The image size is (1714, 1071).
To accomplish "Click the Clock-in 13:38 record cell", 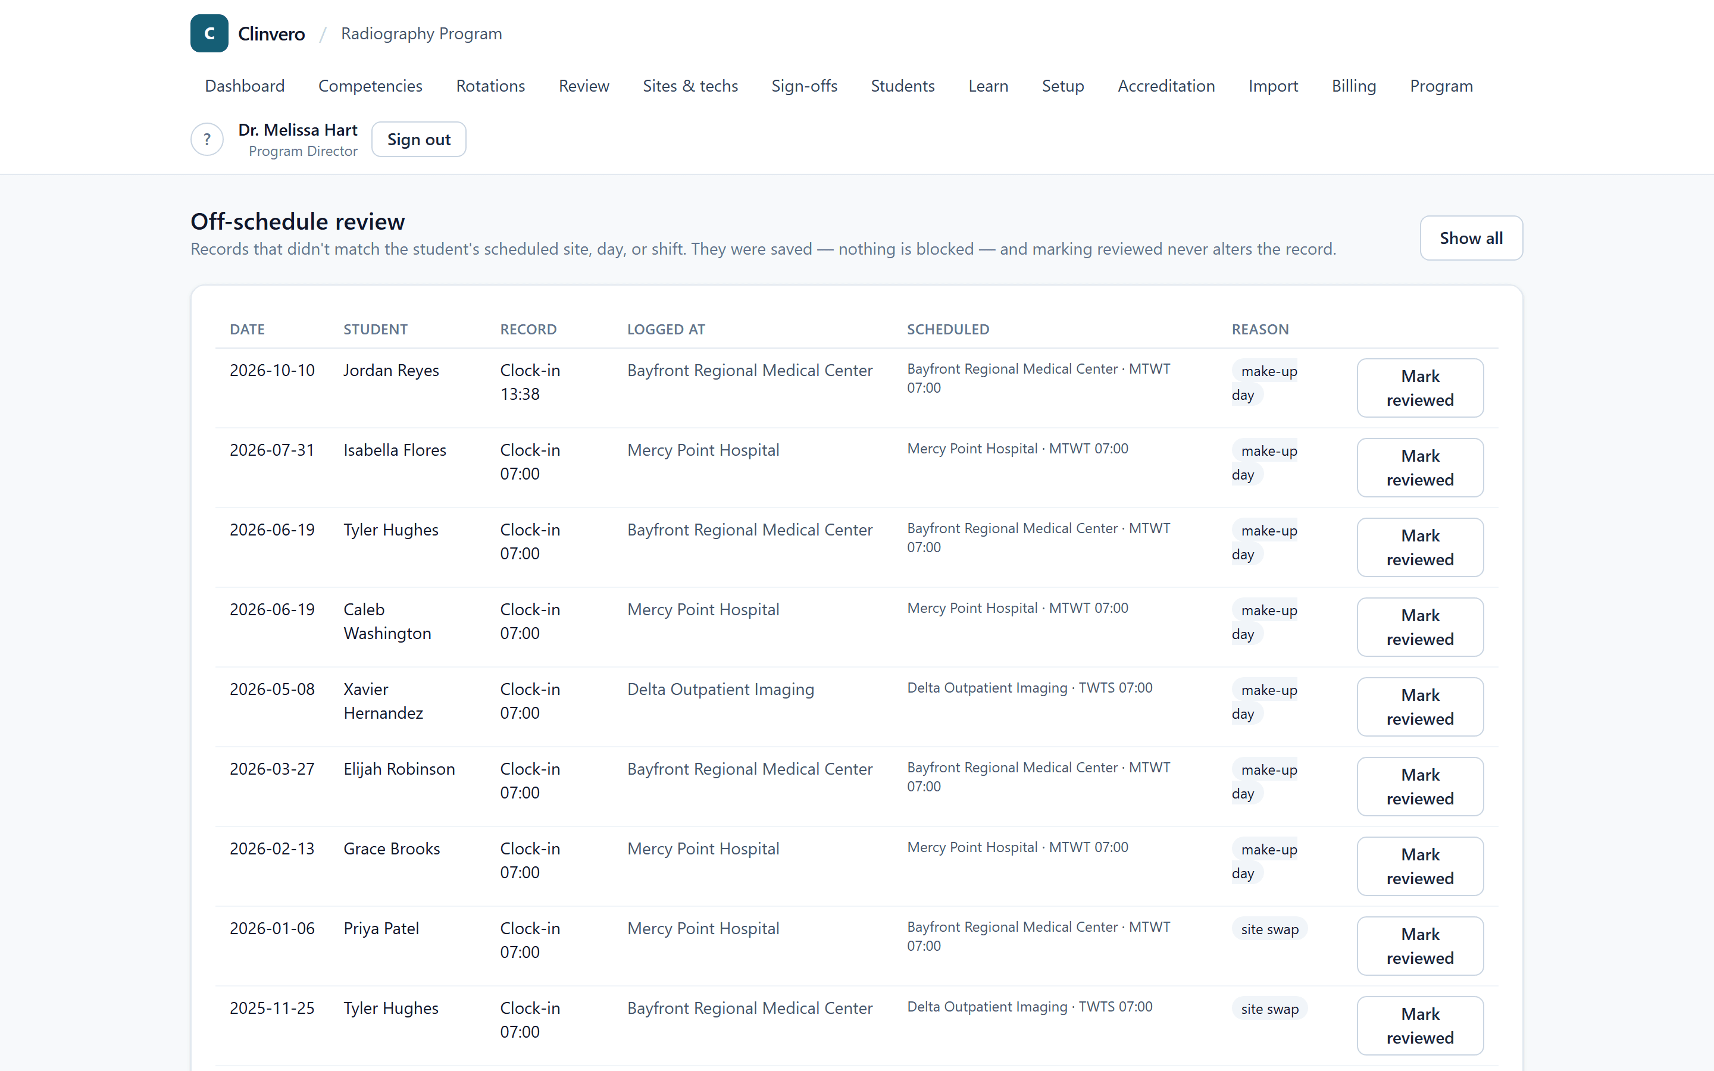I will pos(530,383).
